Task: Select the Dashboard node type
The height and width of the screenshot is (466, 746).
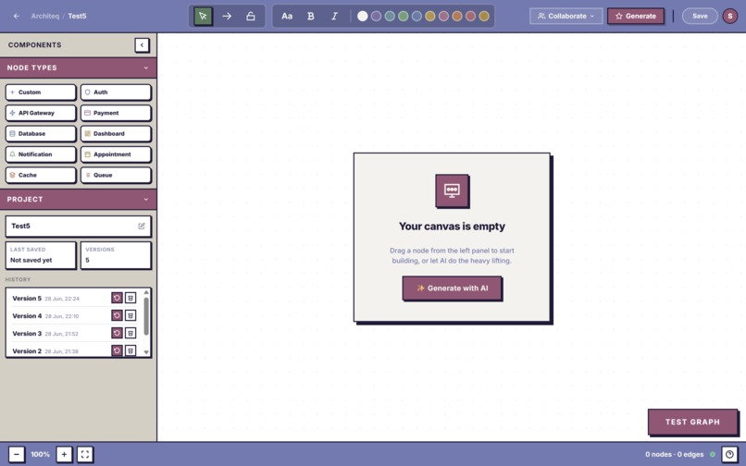Action: point(116,134)
